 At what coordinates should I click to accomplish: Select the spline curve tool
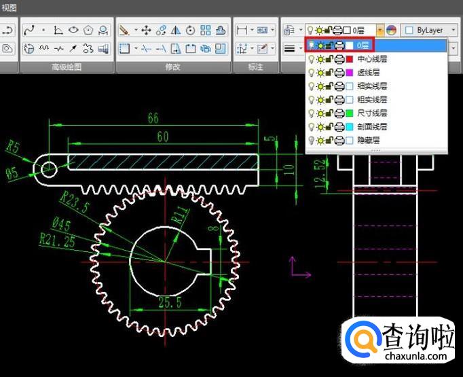29,31
